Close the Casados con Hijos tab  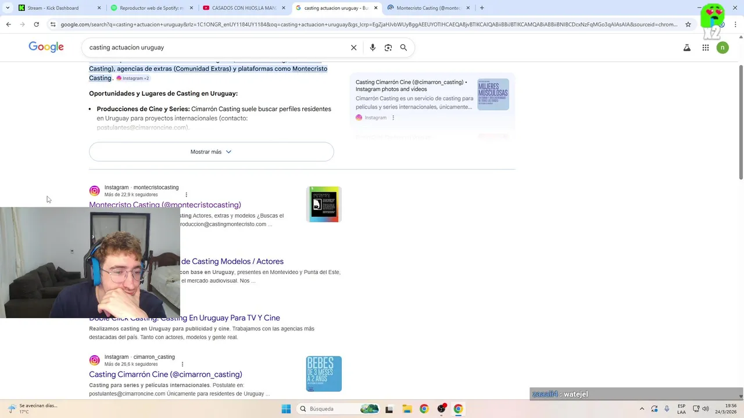click(284, 8)
